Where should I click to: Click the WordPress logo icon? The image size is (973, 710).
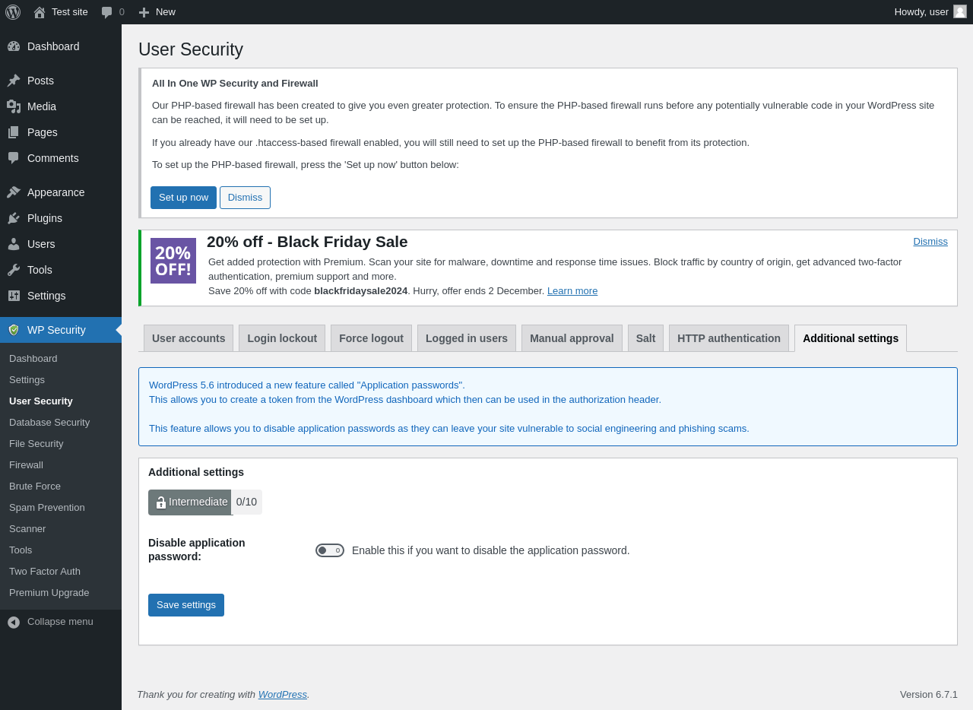13,12
